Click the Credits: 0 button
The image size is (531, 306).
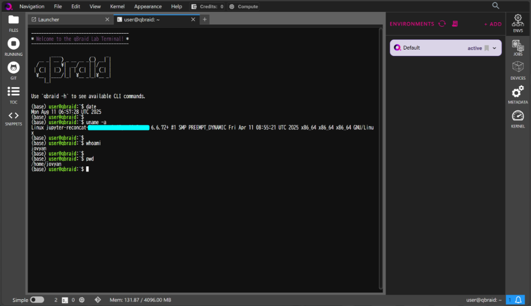pyautogui.click(x=207, y=6)
